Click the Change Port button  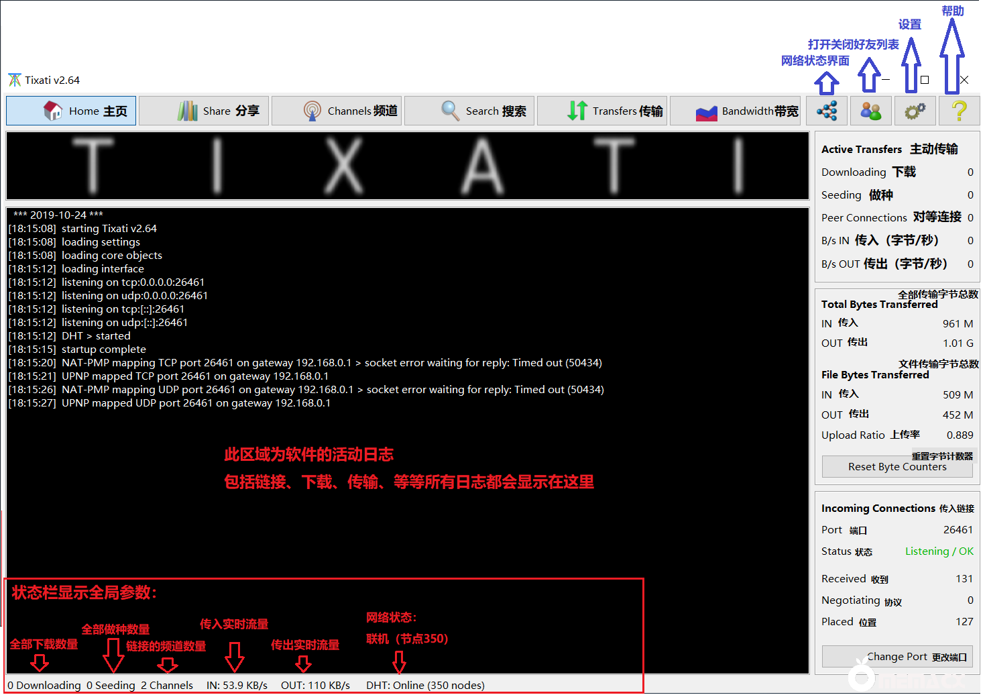(897, 657)
